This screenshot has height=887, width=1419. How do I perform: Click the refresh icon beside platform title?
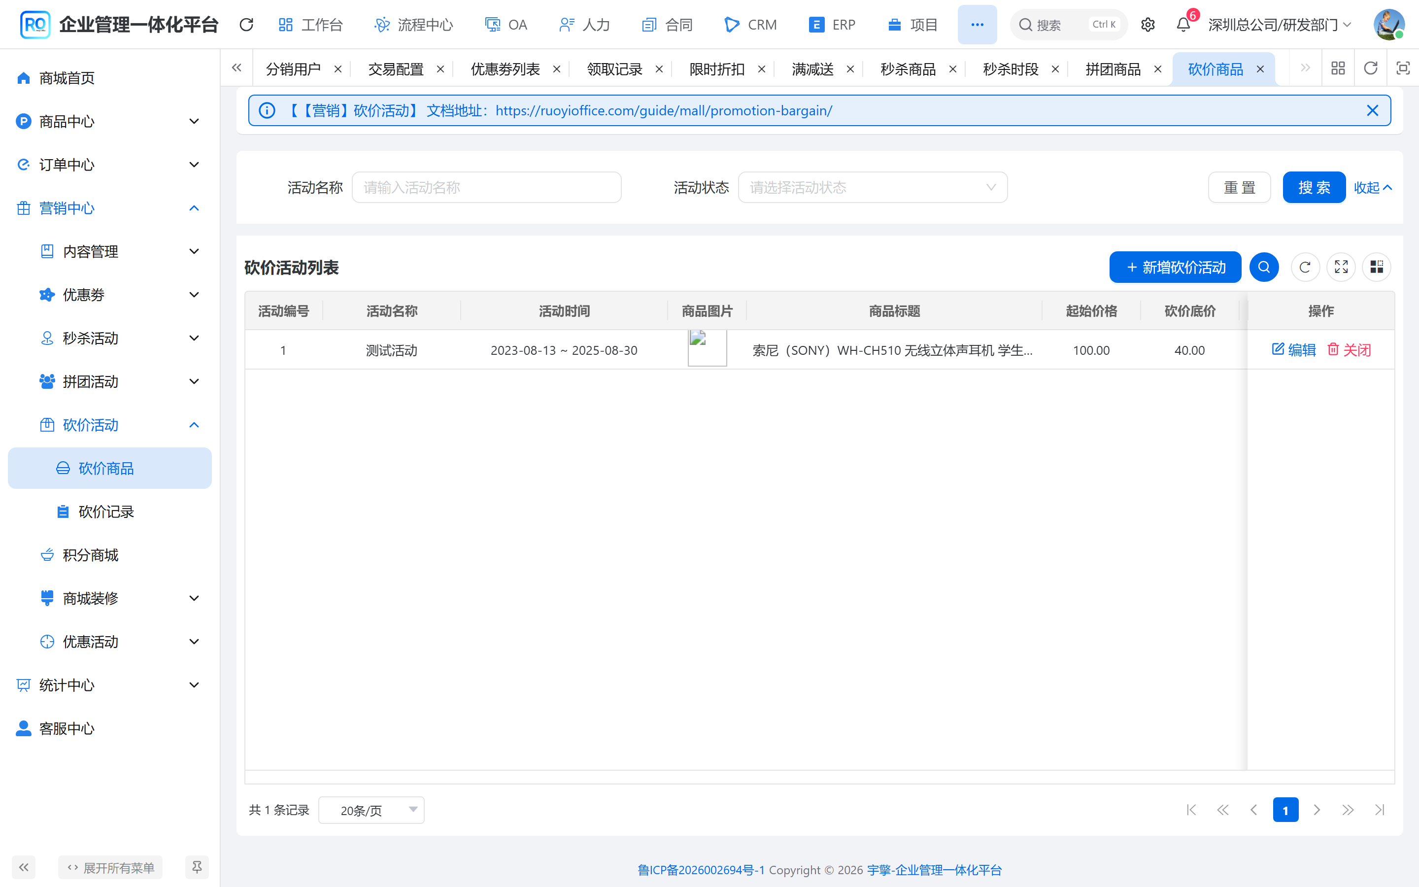coord(246,25)
